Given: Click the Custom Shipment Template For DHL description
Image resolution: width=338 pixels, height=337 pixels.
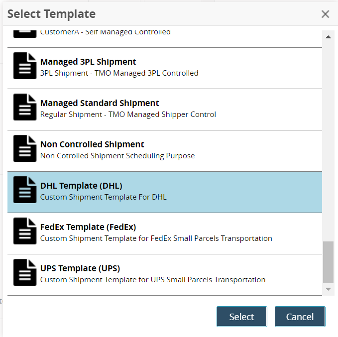Looking at the screenshot, I should coord(103,197).
